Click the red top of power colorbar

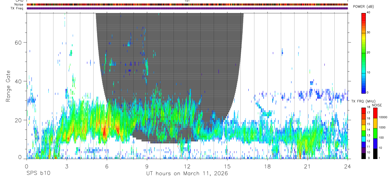click(x=363, y=17)
